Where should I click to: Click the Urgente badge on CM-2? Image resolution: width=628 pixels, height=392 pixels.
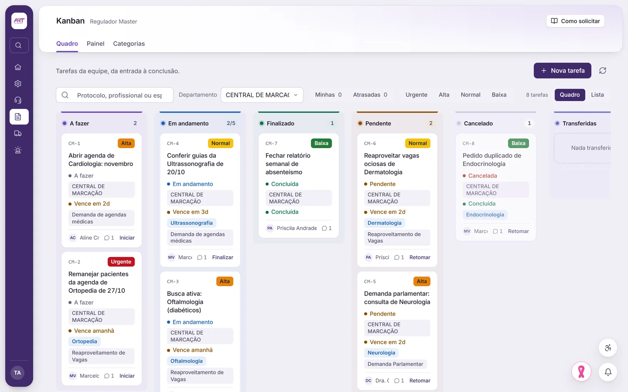coord(121,262)
